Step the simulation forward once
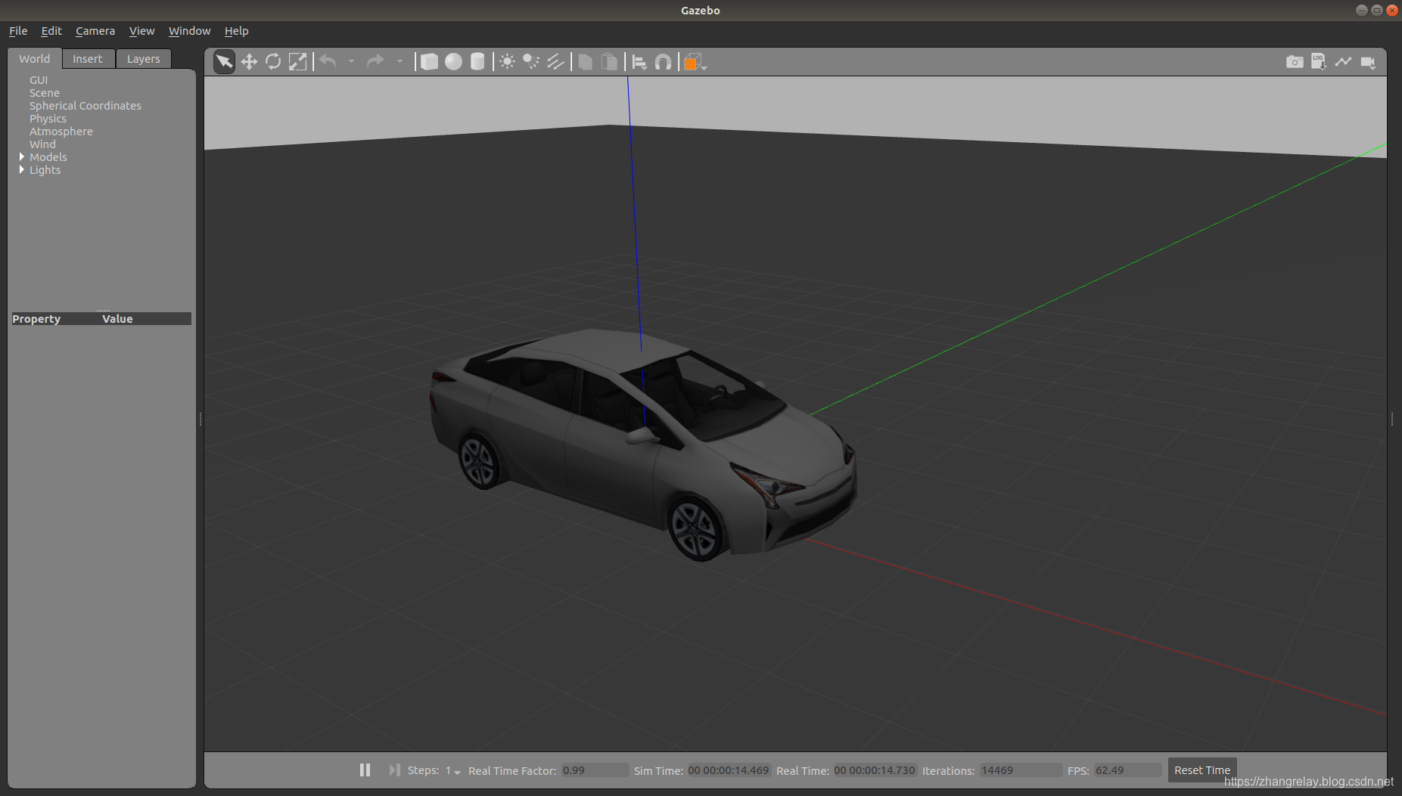 (394, 770)
